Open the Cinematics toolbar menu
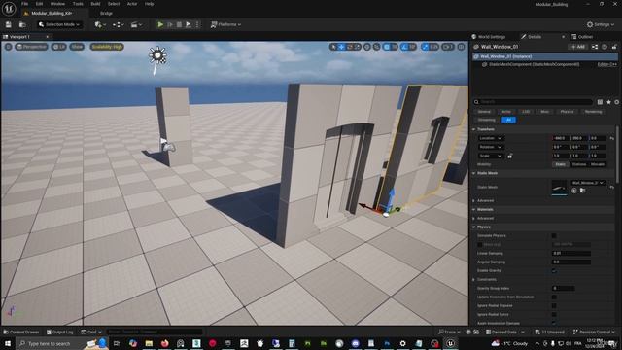The image size is (622, 350). pyautogui.click(x=136, y=24)
